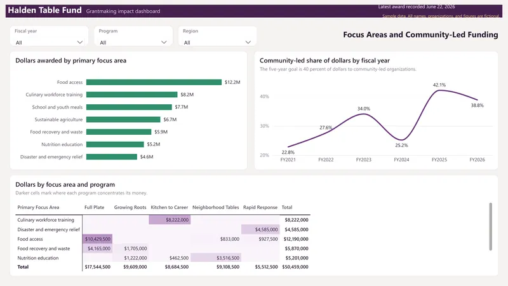Click the 42.1% data label

click(439, 85)
